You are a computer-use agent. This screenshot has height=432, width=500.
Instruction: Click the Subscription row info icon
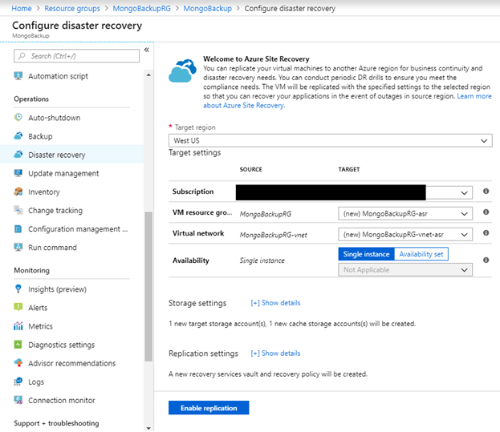click(x=486, y=191)
